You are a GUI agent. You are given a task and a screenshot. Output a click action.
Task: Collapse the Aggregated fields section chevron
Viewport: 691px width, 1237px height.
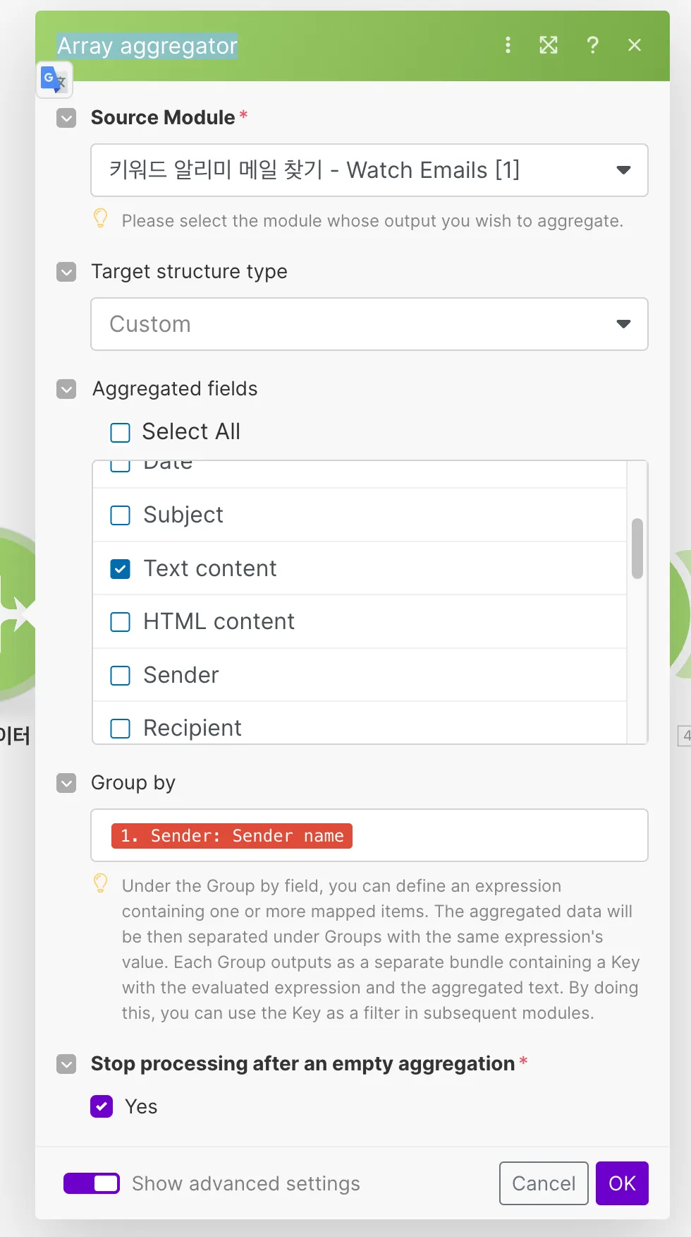[66, 389]
